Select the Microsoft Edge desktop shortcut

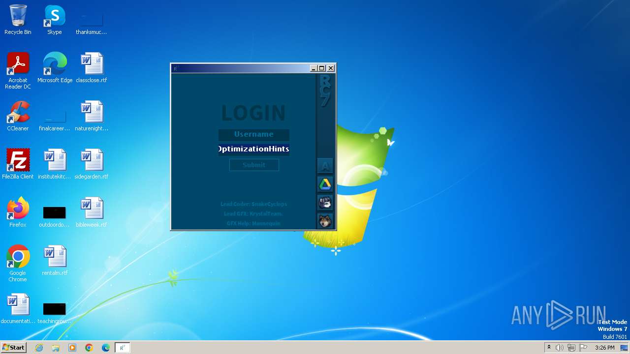pos(55,68)
